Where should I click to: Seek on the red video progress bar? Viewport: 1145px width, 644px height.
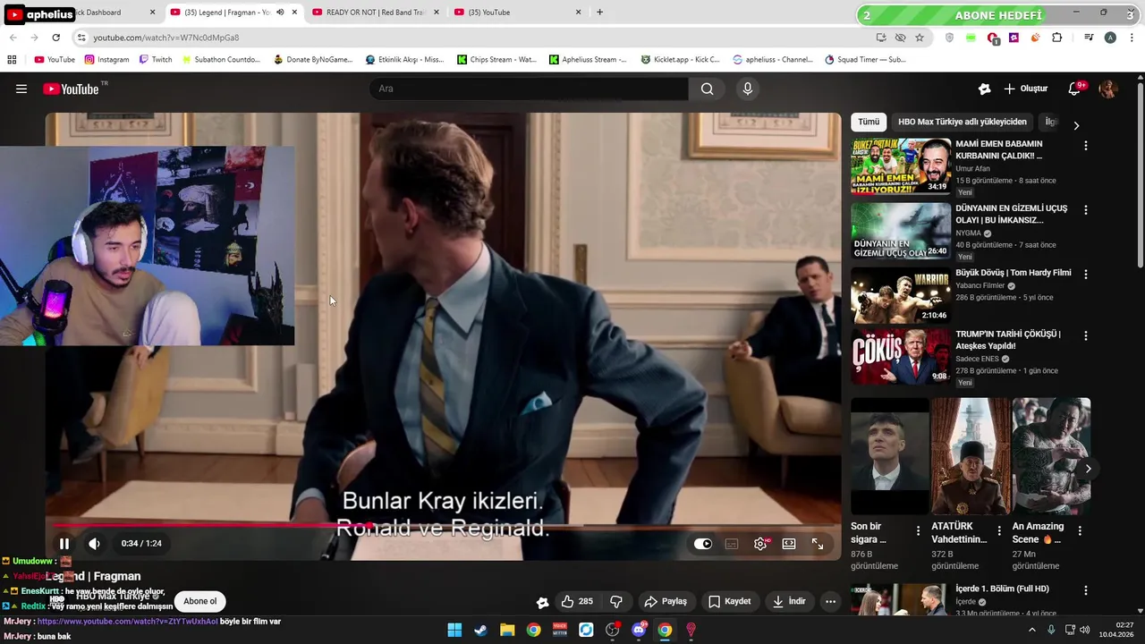coord(444,526)
